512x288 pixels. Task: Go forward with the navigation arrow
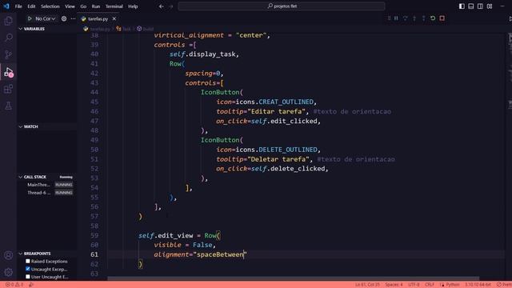point(170,6)
